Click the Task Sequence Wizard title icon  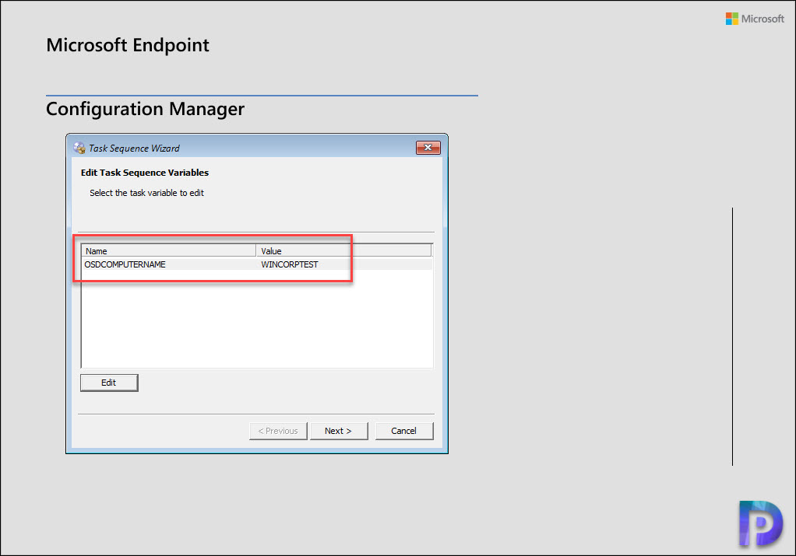(x=79, y=148)
